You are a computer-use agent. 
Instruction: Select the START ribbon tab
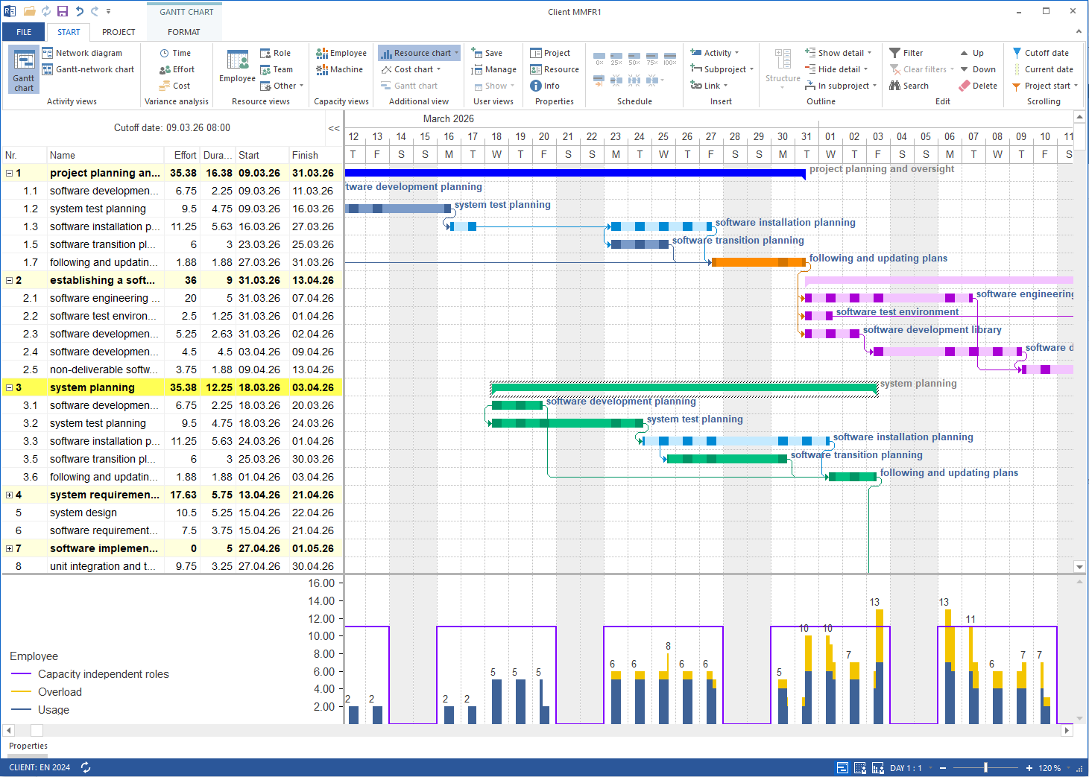[69, 32]
